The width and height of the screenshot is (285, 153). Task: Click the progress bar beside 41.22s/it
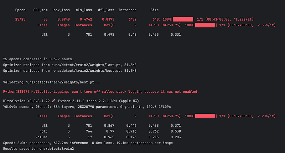pos(183,19)
